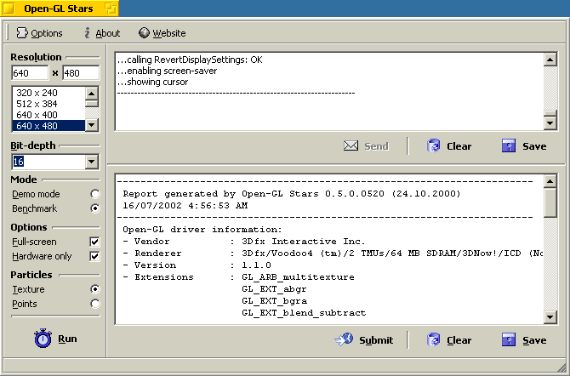The height and width of the screenshot is (376, 570).
Task: Select Benchmark radio button
Action: pyautogui.click(x=95, y=208)
